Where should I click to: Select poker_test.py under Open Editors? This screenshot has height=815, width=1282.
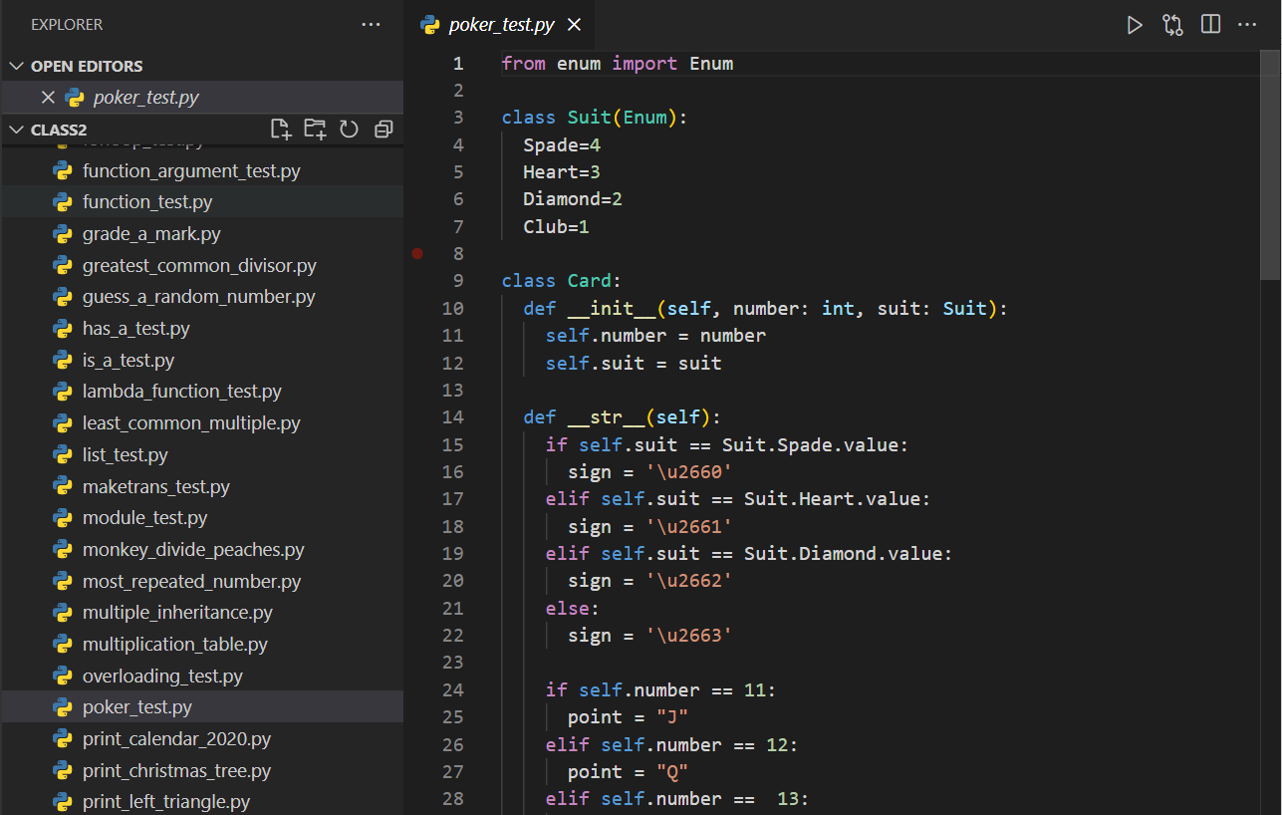pyautogui.click(x=201, y=98)
